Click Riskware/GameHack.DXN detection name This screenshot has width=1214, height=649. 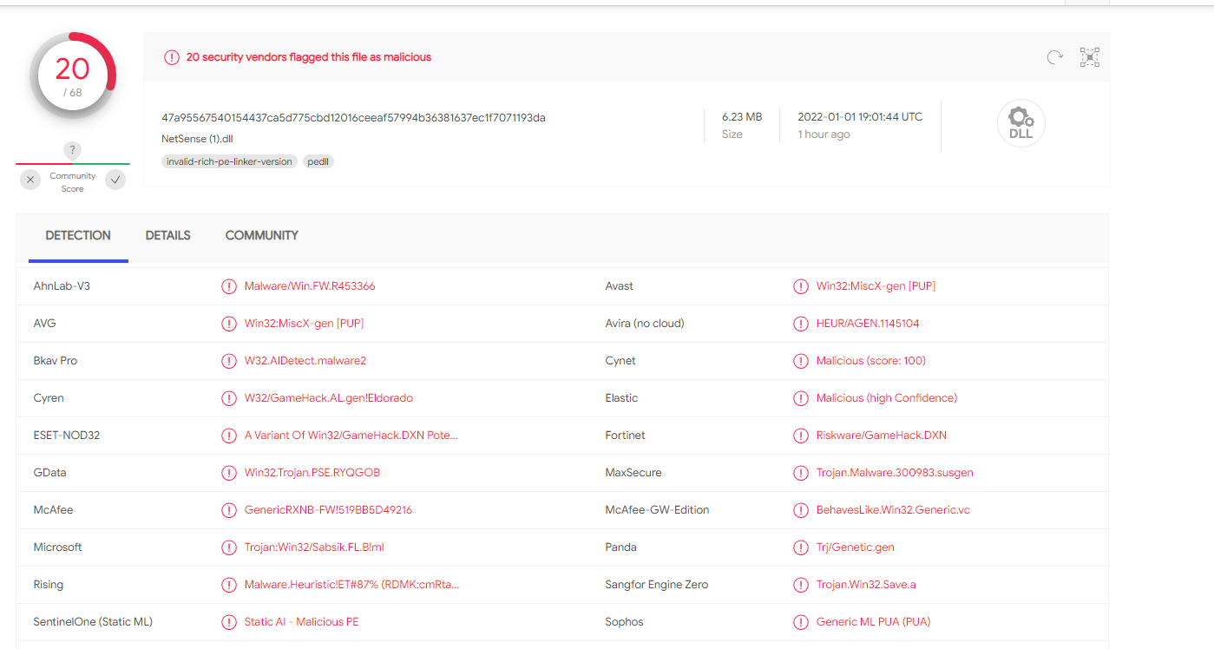(x=882, y=436)
